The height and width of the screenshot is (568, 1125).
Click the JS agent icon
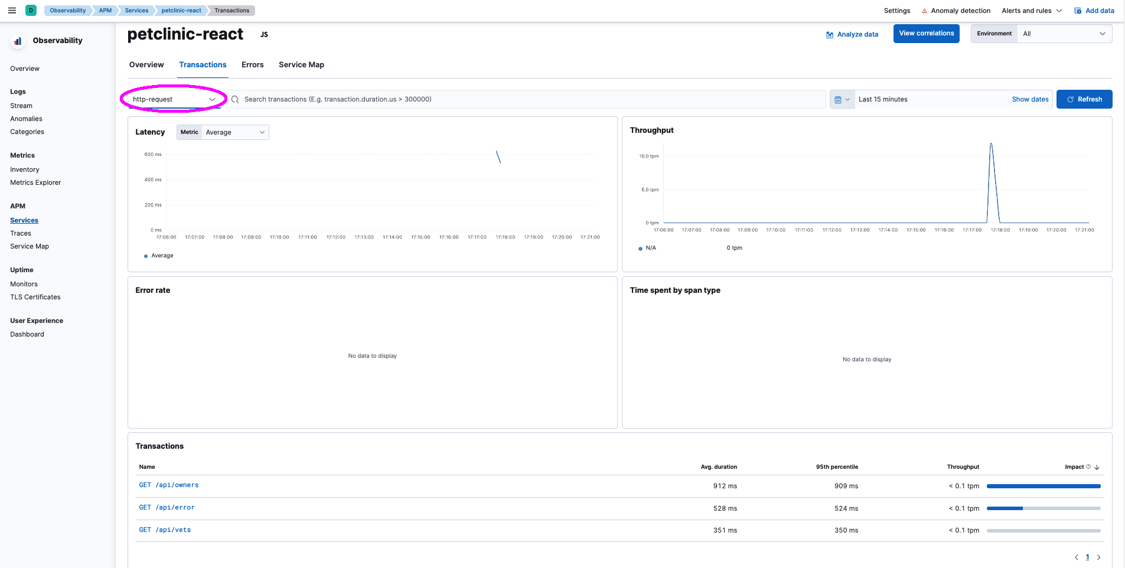tap(264, 35)
